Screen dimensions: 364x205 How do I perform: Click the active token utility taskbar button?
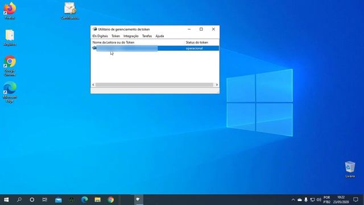139,200
